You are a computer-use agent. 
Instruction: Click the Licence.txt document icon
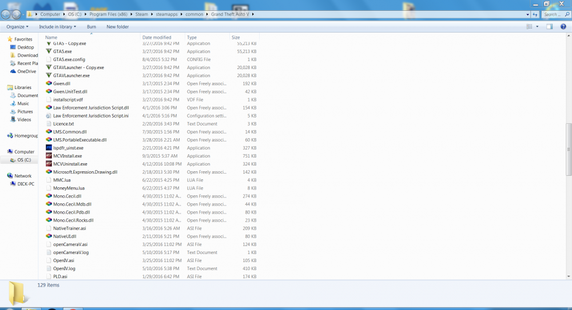click(49, 124)
